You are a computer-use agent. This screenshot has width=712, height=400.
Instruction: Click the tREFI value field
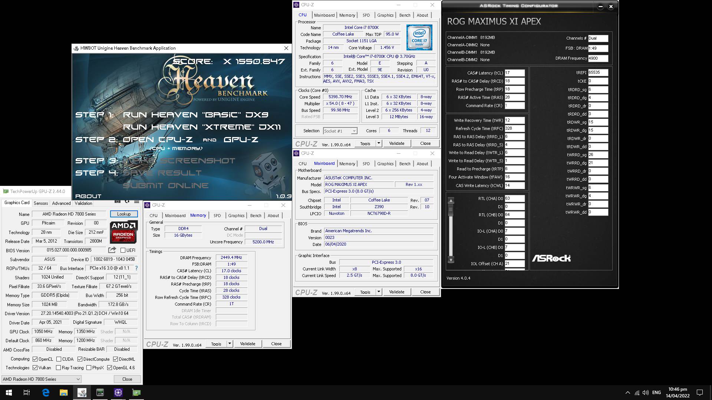coord(598,73)
